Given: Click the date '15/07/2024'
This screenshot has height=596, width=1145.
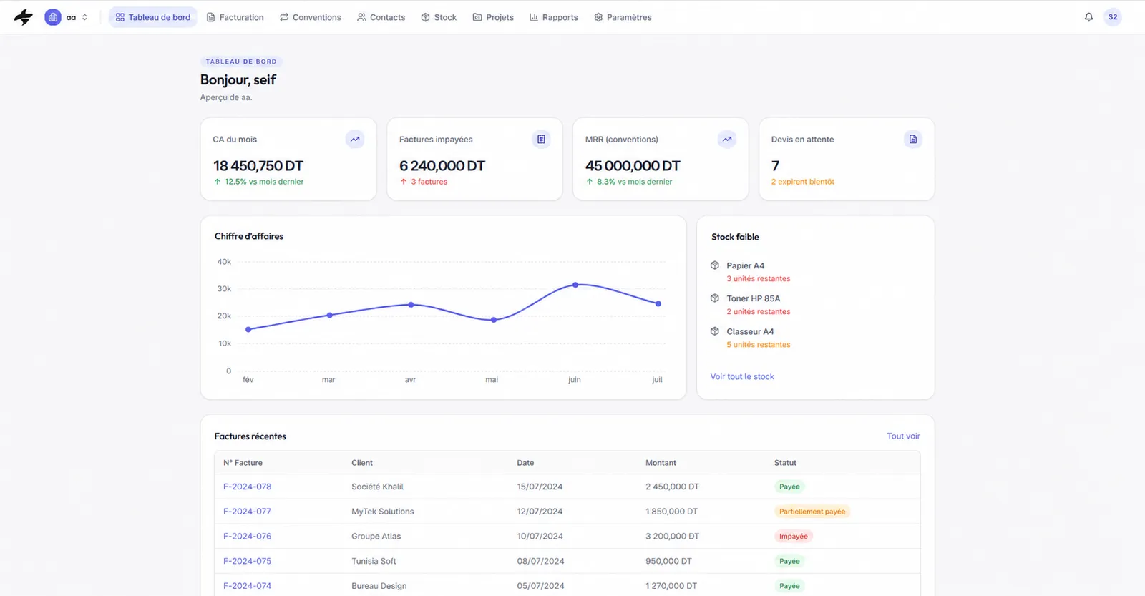Looking at the screenshot, I should click(540, 487).
